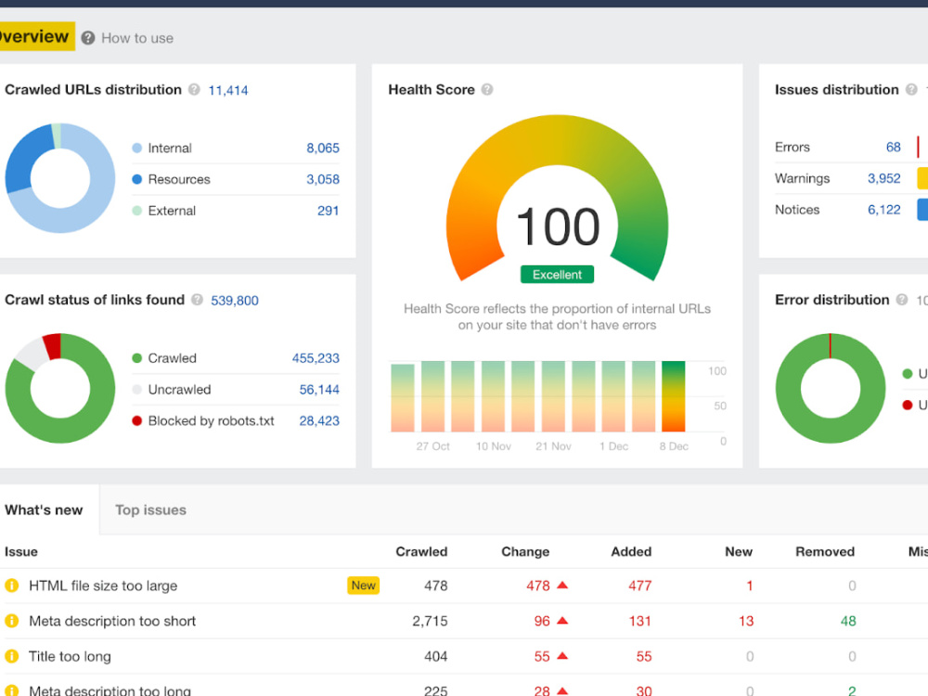Click removed value 48
The image size is (928, 696).
pyautogui.click(x=848, y=621)
